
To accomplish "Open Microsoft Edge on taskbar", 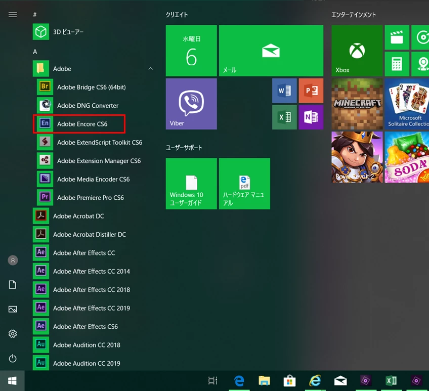I will pyautogui.click(x=239, y=380).
